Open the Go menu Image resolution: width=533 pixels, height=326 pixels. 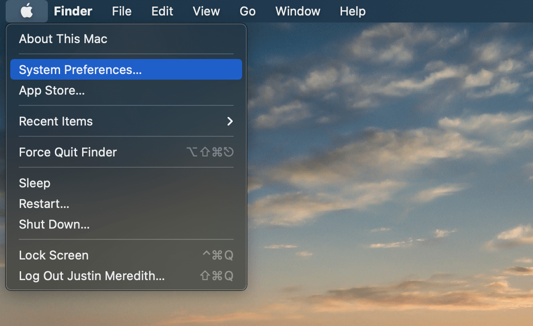tap(247, 11)
